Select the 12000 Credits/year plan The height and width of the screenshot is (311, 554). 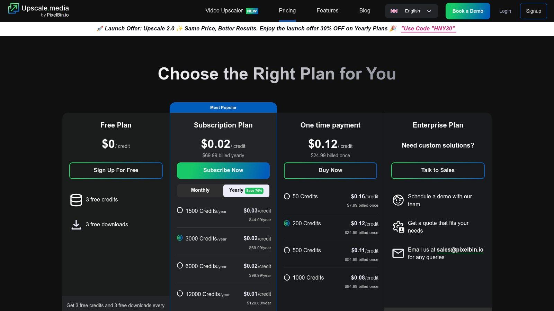180,293
